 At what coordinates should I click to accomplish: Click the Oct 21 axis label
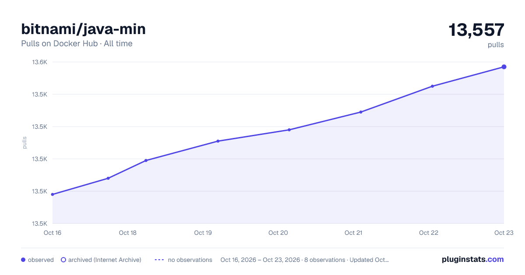(353, 233)
